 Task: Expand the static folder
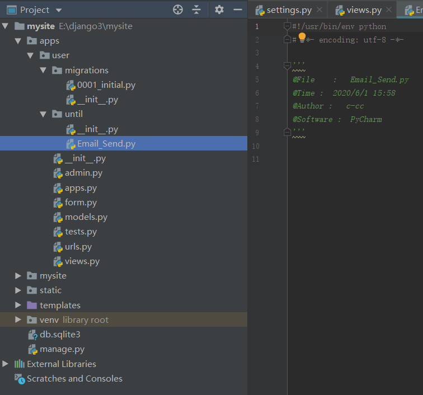[x=18, y=290]
